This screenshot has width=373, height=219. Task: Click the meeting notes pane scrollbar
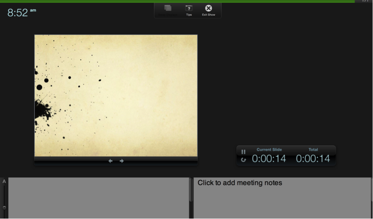pyautogui.click(x=372, y=189)
